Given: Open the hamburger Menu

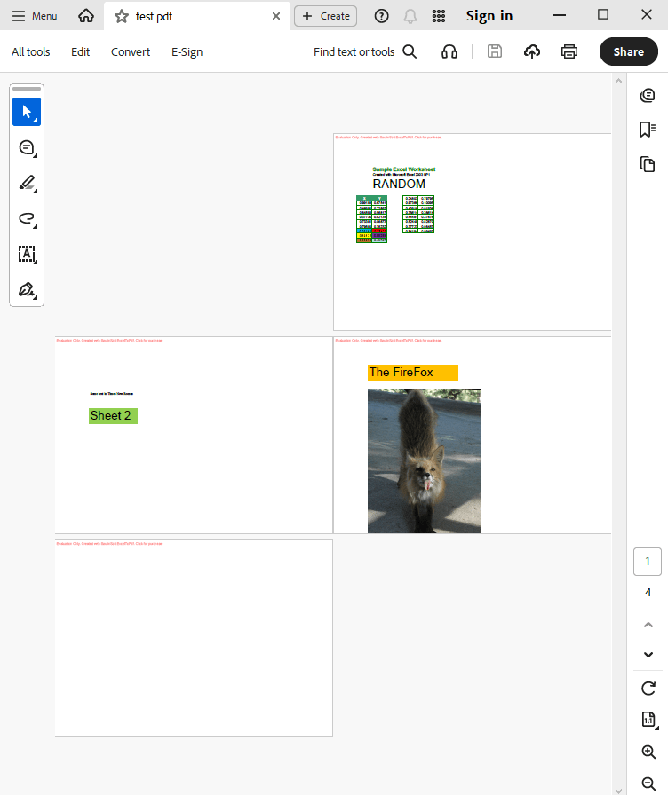Looking at the screenshot, I should (34, 16).
